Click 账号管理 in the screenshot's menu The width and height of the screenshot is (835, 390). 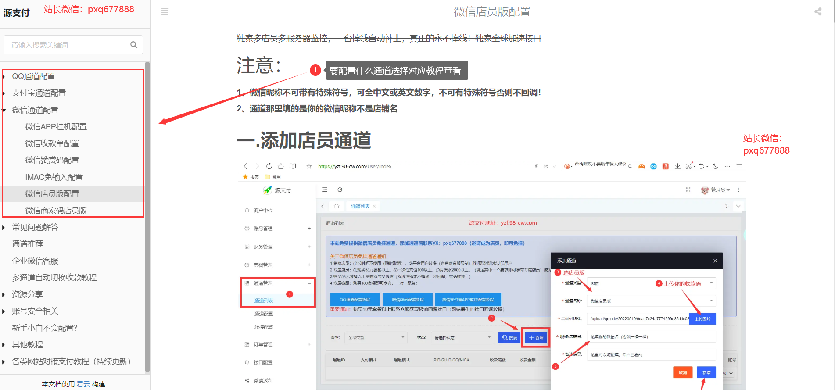(x=263, y=229)
